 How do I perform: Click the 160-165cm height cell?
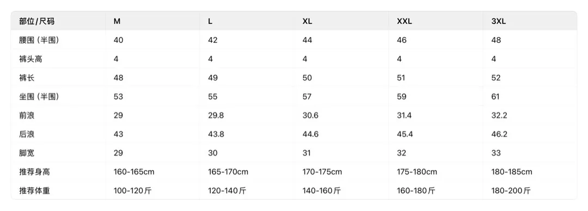coord(134,172)
